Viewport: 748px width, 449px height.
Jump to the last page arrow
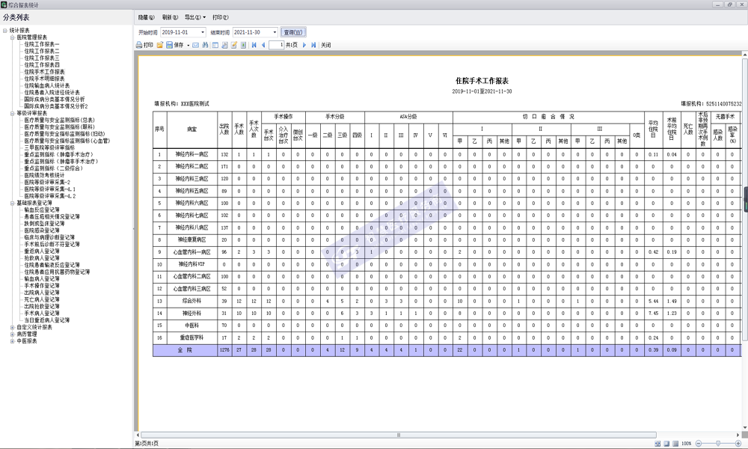click(x=313, y=45)
